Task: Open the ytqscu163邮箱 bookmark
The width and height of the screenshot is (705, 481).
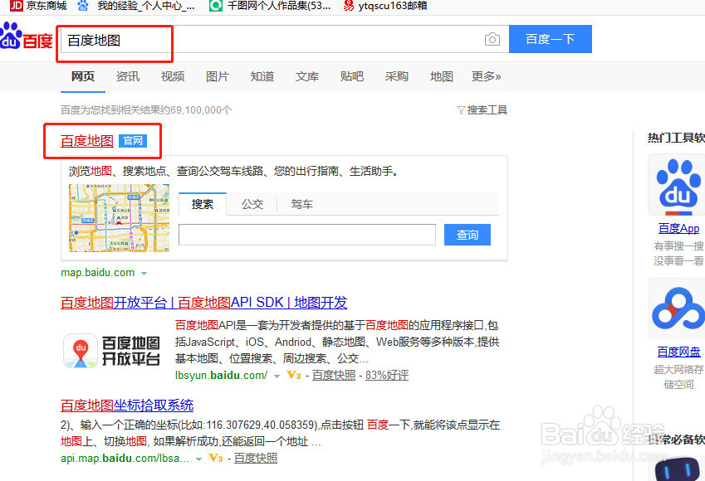Action: [385, 6]
